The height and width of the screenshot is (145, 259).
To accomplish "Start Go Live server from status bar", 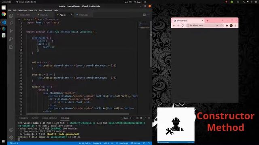I will pos(136,143).
